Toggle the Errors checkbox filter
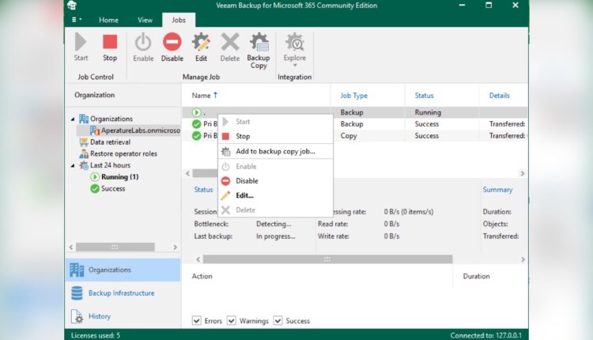Viewport: 593px width, 340px height. click(197, 321)
